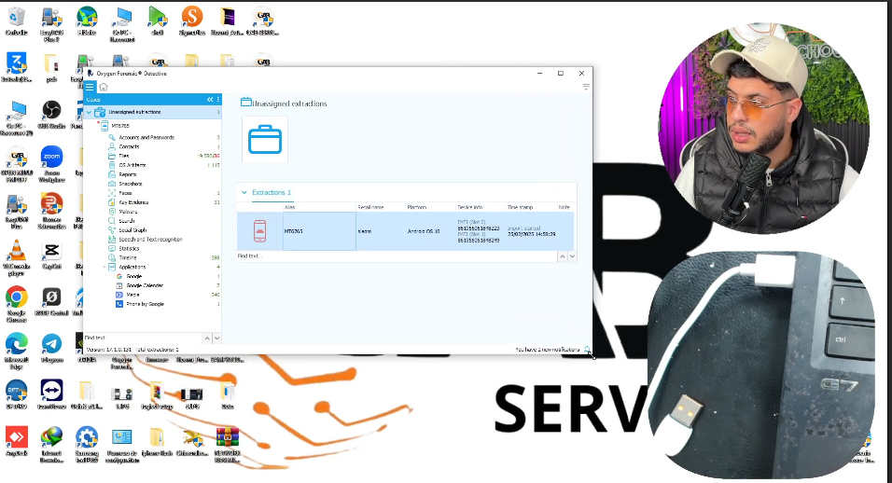Open the AnyDesk desktop icon
Image resolution: width=892 pixels, height=483 pixels.
click(x=17, y=442)
